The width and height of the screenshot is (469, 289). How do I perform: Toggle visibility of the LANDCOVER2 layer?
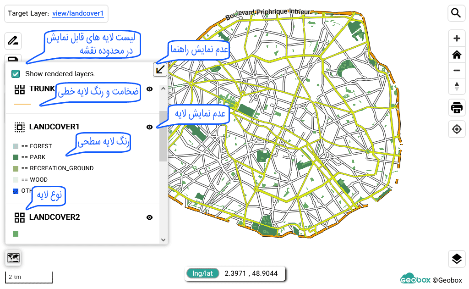(x=149, y=217)
